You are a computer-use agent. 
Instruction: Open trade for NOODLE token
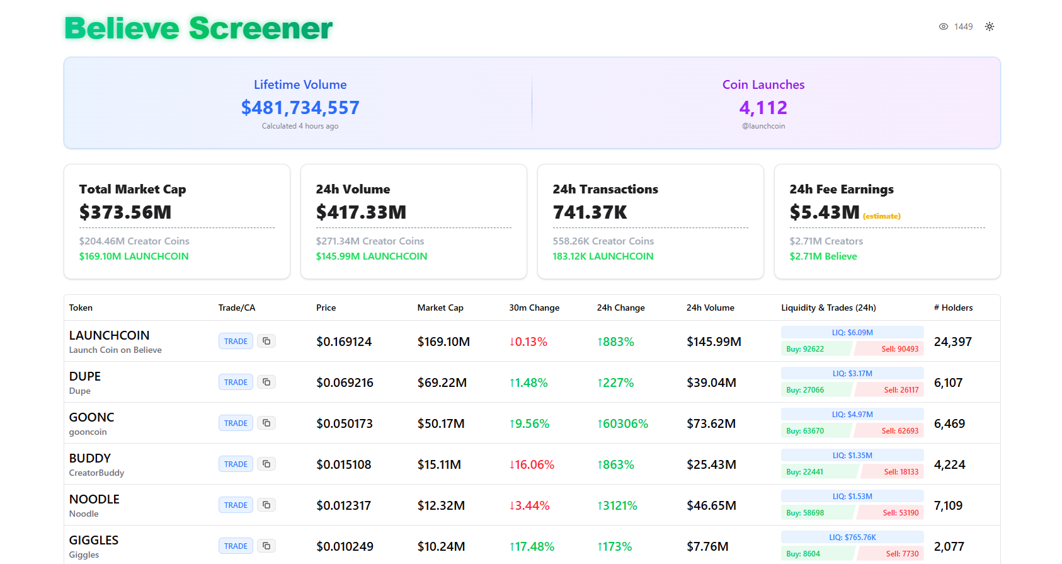pos(236,505)
